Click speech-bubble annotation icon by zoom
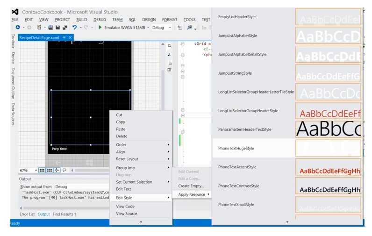This screenshot has width=372, height=236. pos(64,170)
